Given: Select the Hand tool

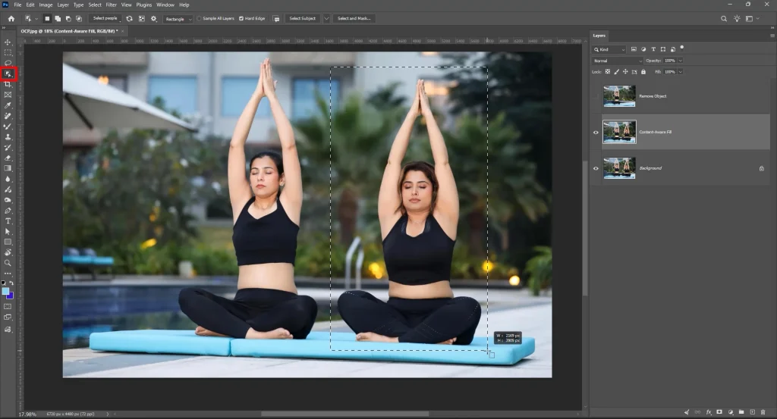Looking at the screenshot, I should 8,253.
